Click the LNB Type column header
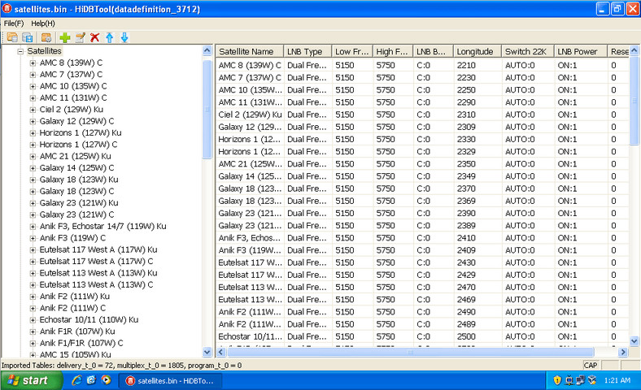Image resolution: width=641 pixels, height=390 pixels. coord(307,51)
